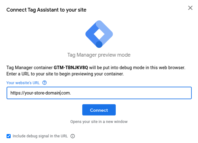Screen dimensions: 198x143
Task: Click the 'Connect Tag Assistant to your site' heading
Action: click(x=46, y=10)
